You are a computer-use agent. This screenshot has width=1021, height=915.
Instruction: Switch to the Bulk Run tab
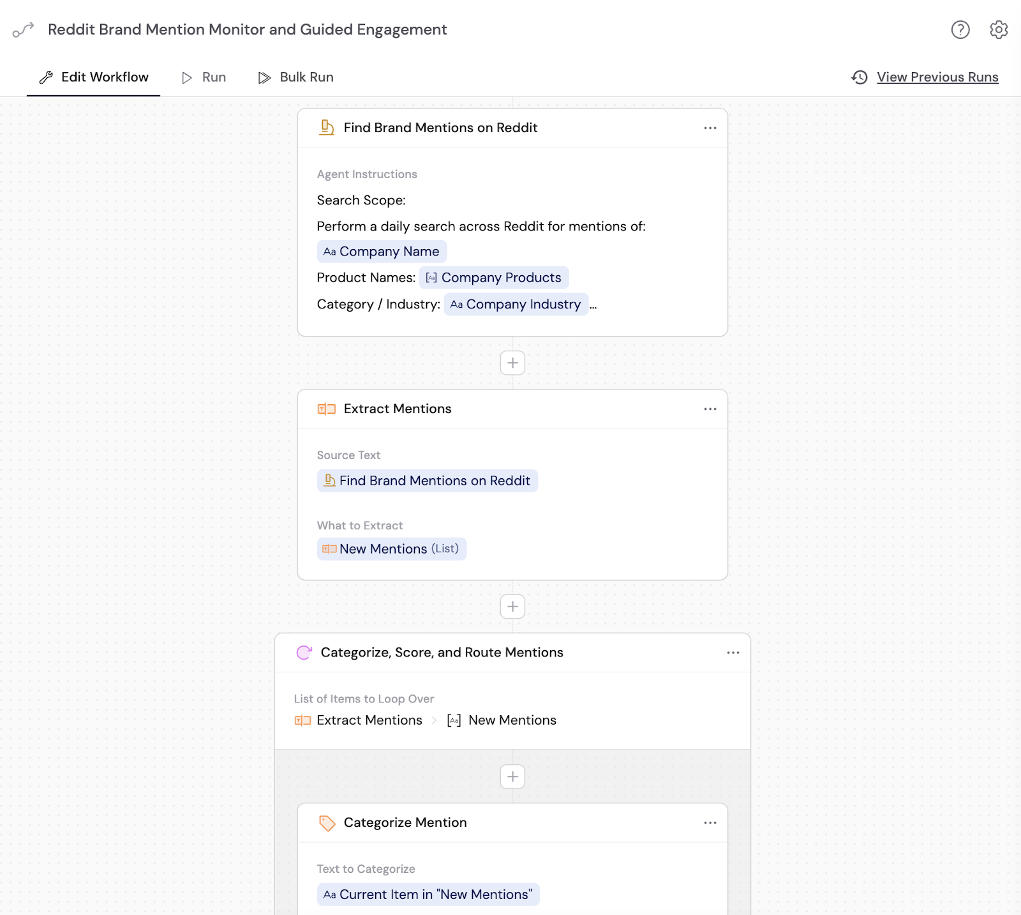[x=296, y=77]
